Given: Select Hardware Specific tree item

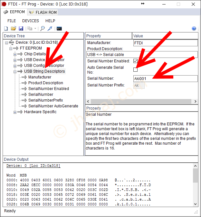Looking at the screenshot, I should pyautogui.click(x=40, y=112).
